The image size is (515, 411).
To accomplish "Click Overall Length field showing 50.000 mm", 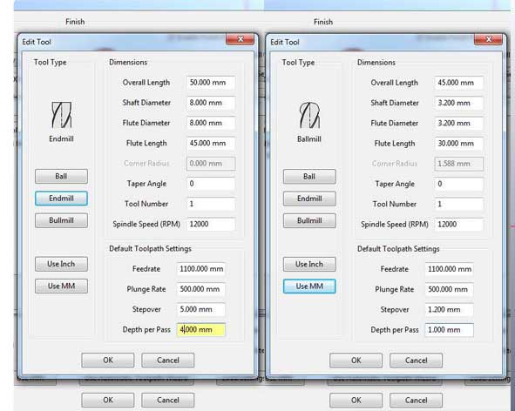I will point(211,83).
